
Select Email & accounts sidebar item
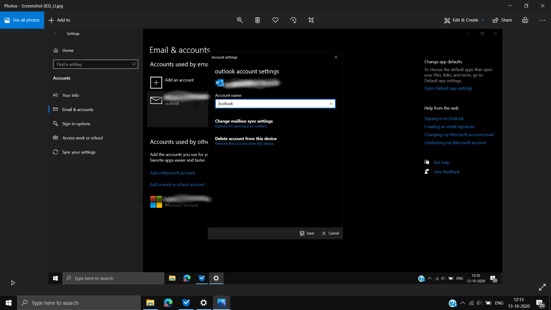[x=73, y=109]
